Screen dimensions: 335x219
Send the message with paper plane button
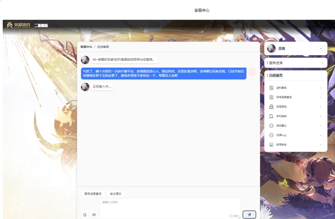(249, 215)
